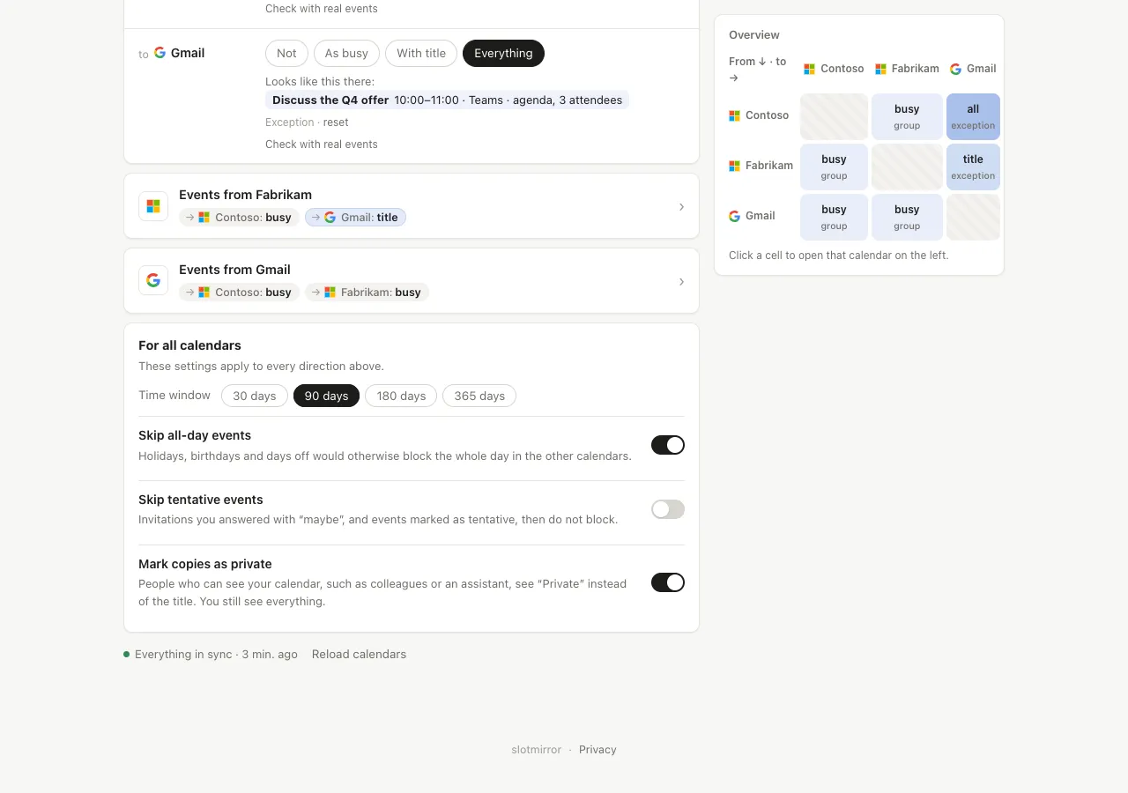Click 'reset' next to Exception

point(336,122)
